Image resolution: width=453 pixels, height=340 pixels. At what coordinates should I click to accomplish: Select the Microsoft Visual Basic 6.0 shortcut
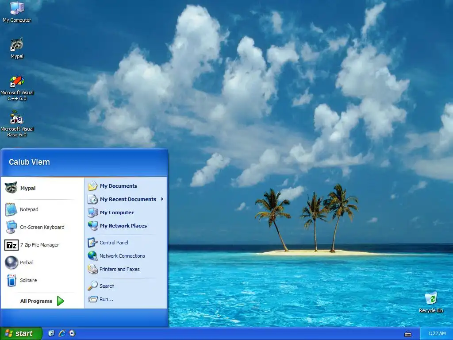click(17, 124)
